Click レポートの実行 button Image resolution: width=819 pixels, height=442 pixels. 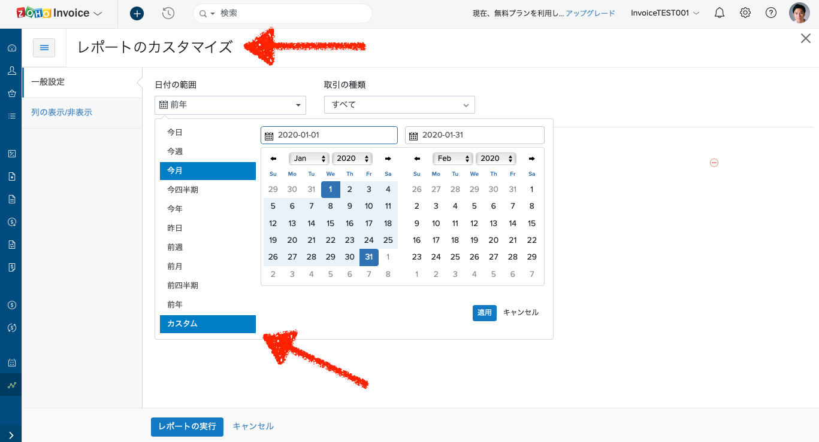pyautogui.click(x=187, y=426)
